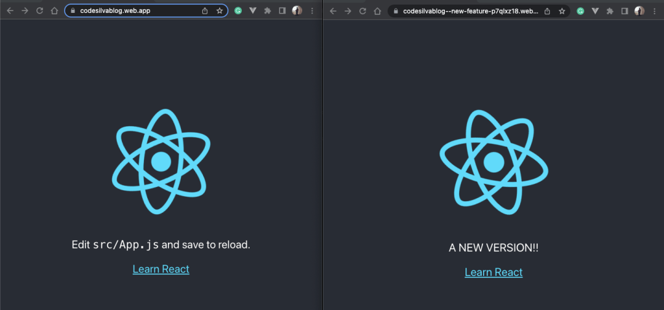
Task: Open Extensions puzzle menu in right window
Action: (x=610, y=12)
